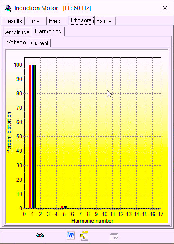The image size is (174, 244).
Task: Click the Induction Motor app icon
Action: point(8,8)
